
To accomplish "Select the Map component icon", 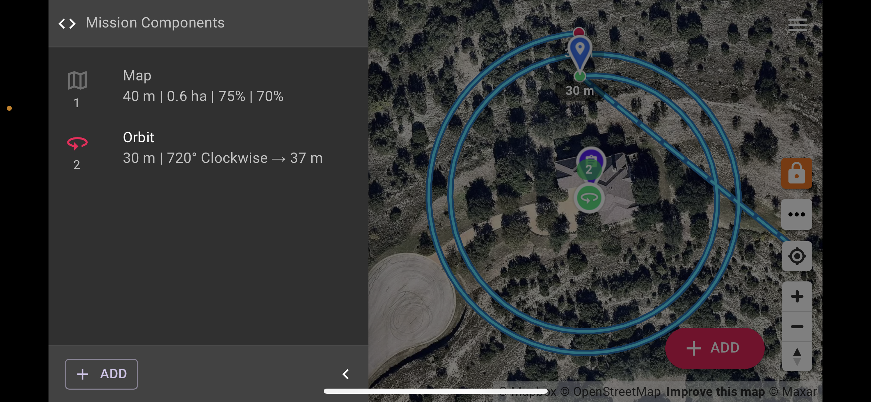I will coord(77,80).
